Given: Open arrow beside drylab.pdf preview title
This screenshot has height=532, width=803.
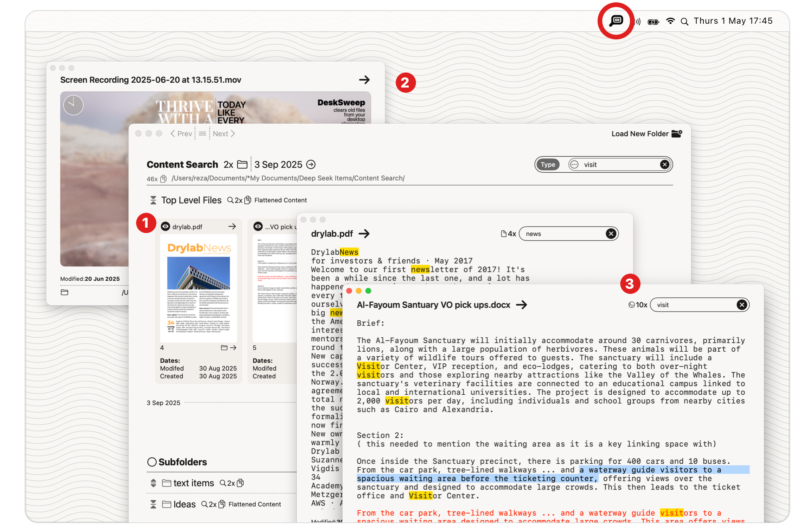Looking at the screenshot, I should pos(364,234).
